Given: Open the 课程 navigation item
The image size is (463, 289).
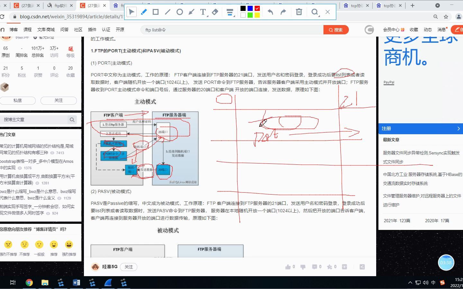Looking at the screenshot, I should point(27,30).
